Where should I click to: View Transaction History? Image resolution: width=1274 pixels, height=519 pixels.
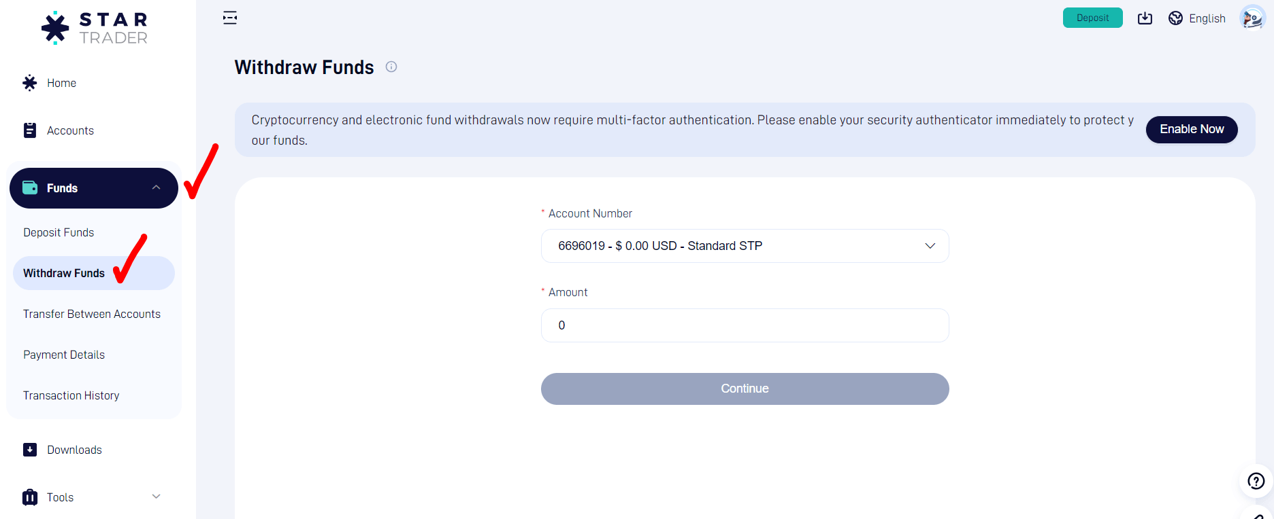pyautogui.click(x=71, y=395)
